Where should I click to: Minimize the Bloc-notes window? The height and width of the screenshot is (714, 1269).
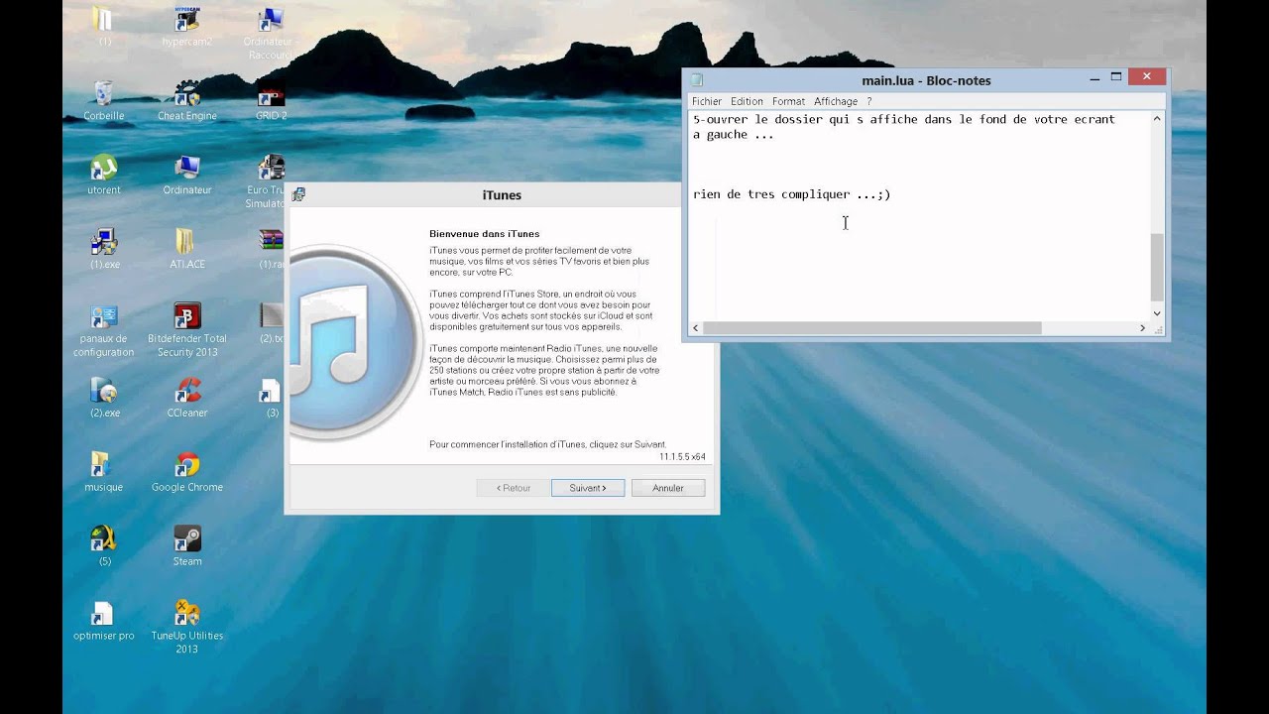click(x=1095, y=78)
